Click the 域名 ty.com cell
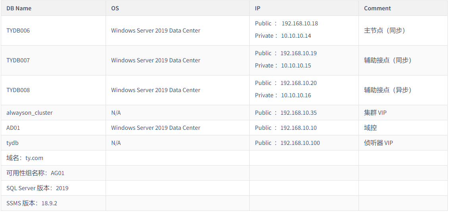This screenshot has height=212, width=449. coord(25,158)
